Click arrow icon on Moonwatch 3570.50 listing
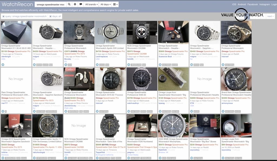This screenshot has height=161, width=277. tap(97, 111)
